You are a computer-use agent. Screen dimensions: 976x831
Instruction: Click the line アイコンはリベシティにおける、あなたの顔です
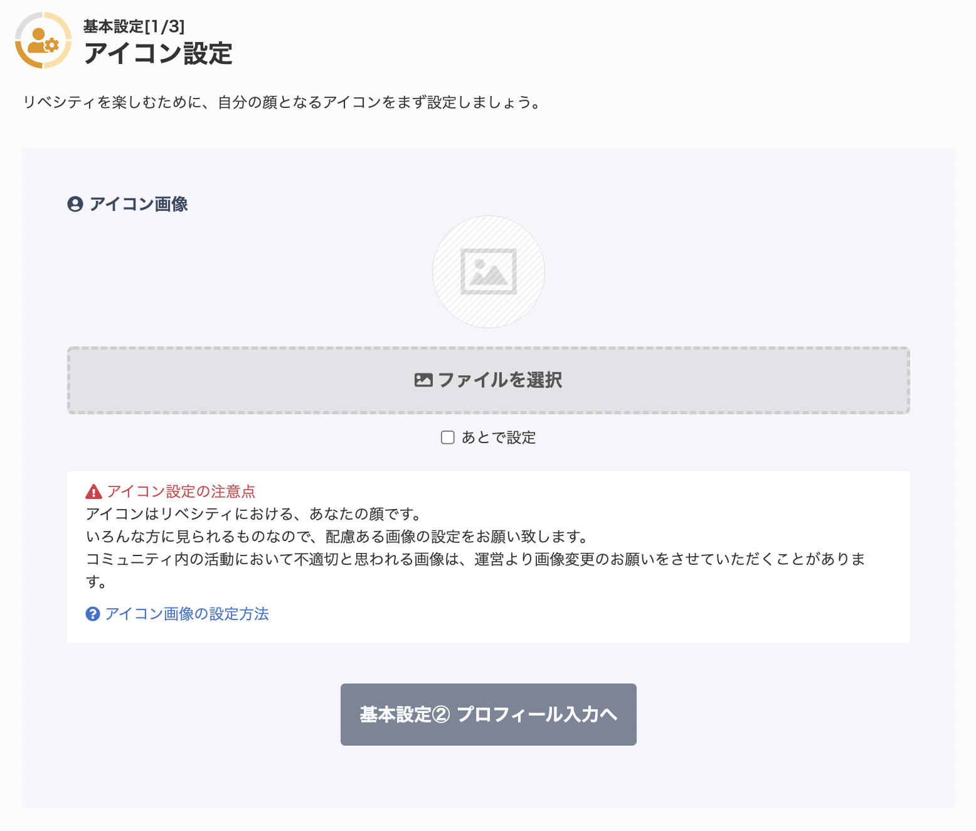point(253,514)
